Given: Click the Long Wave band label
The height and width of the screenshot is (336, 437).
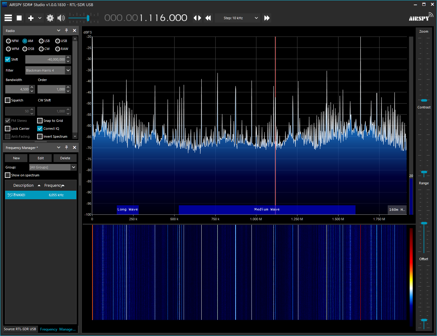Looking at the screenshot, I should tap(127, 209).
